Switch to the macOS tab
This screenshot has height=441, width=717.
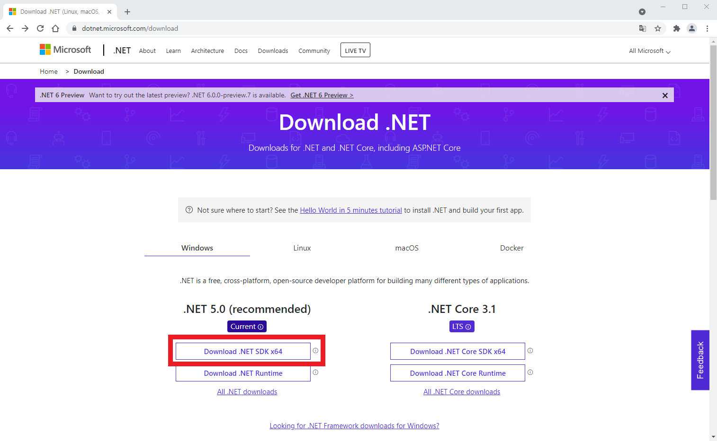click(407, 248)
